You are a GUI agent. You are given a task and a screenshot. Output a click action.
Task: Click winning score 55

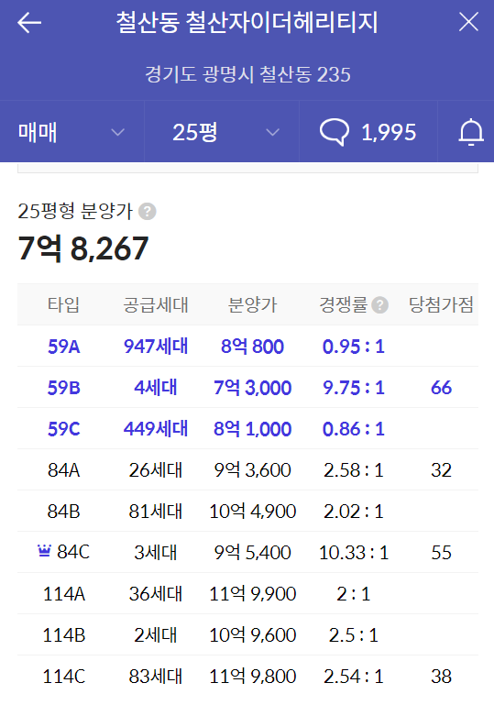[441, 552]
